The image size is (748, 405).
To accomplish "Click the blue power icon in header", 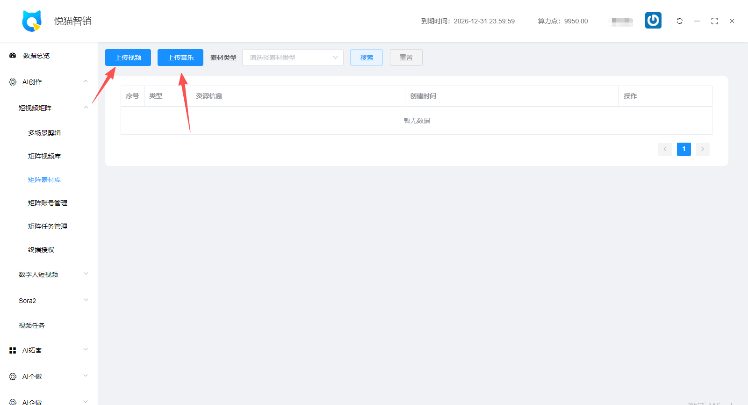I will click(x=653, y=21).
